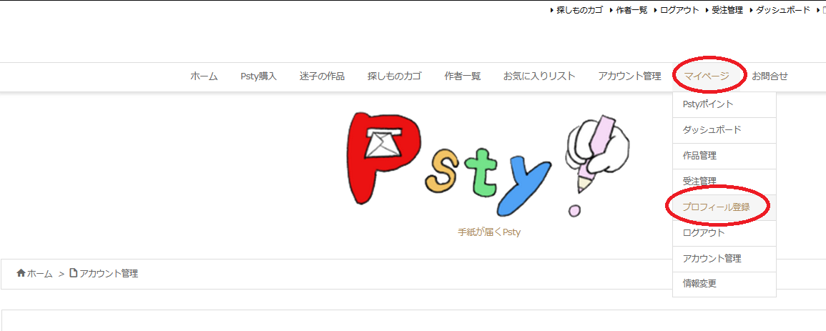Select Pstyポイント from the dropdown
Image resolution: width=826 pixels, height=331 pixels.
pos(724,104)
